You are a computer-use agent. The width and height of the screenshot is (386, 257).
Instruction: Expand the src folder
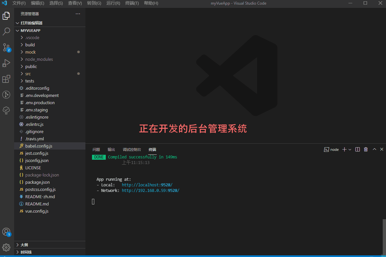point(28,73)
